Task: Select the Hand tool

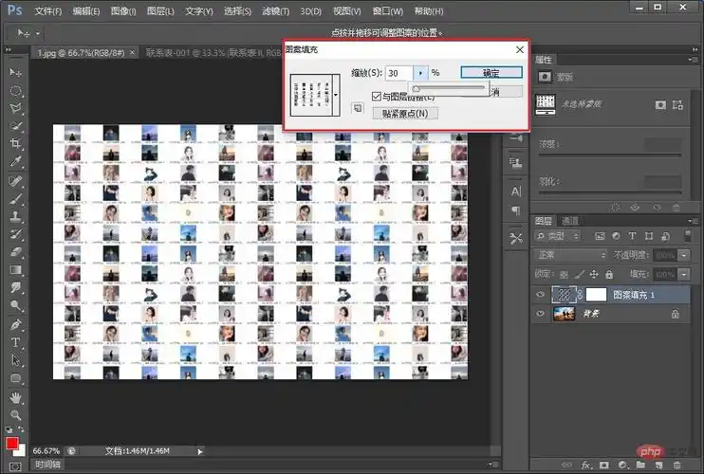Action: tap(16, 396)
